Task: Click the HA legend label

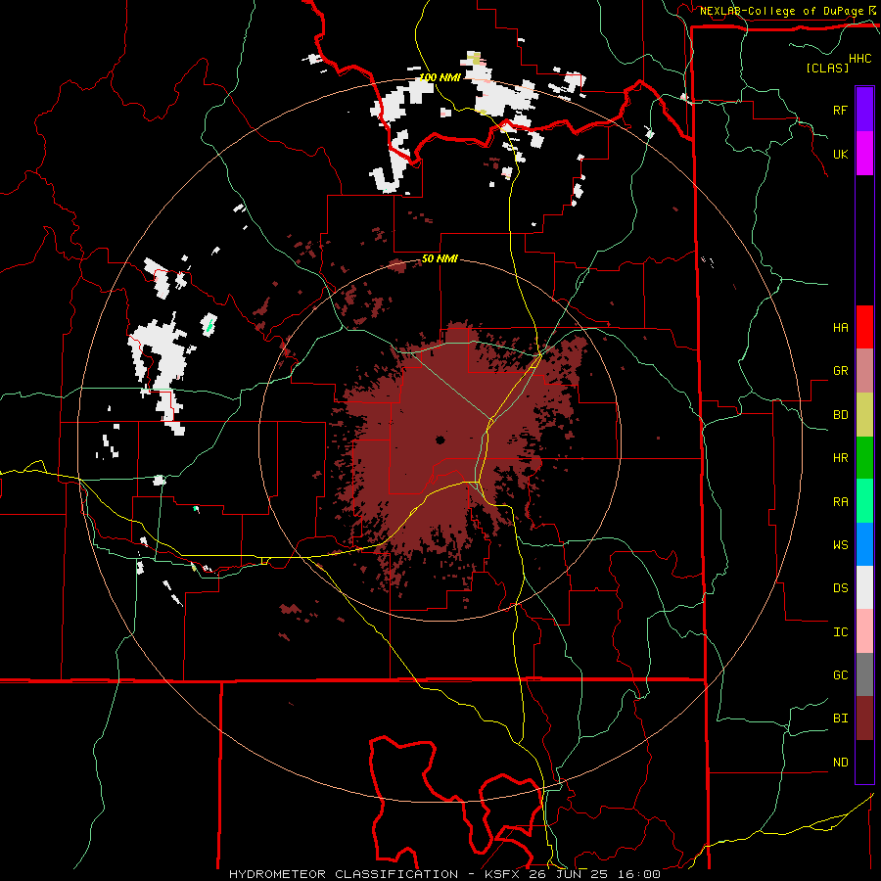Action: [840, 328]
